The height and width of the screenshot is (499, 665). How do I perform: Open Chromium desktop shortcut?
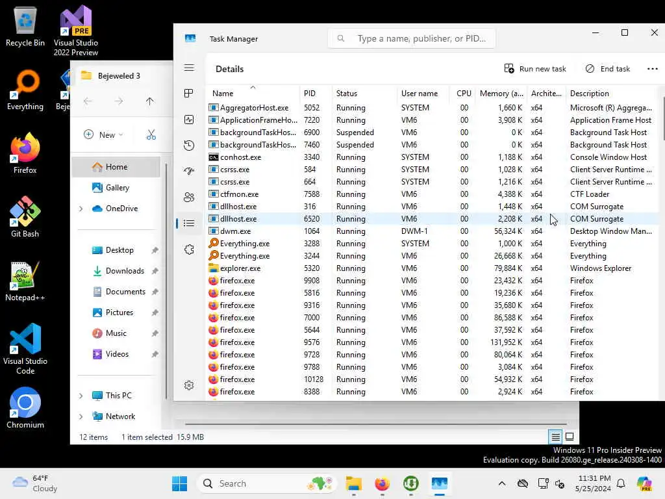[25, 408]
